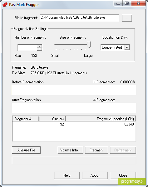
Task: Click the 'GG Lite.exe' filename text
Action: click(39, 67)
